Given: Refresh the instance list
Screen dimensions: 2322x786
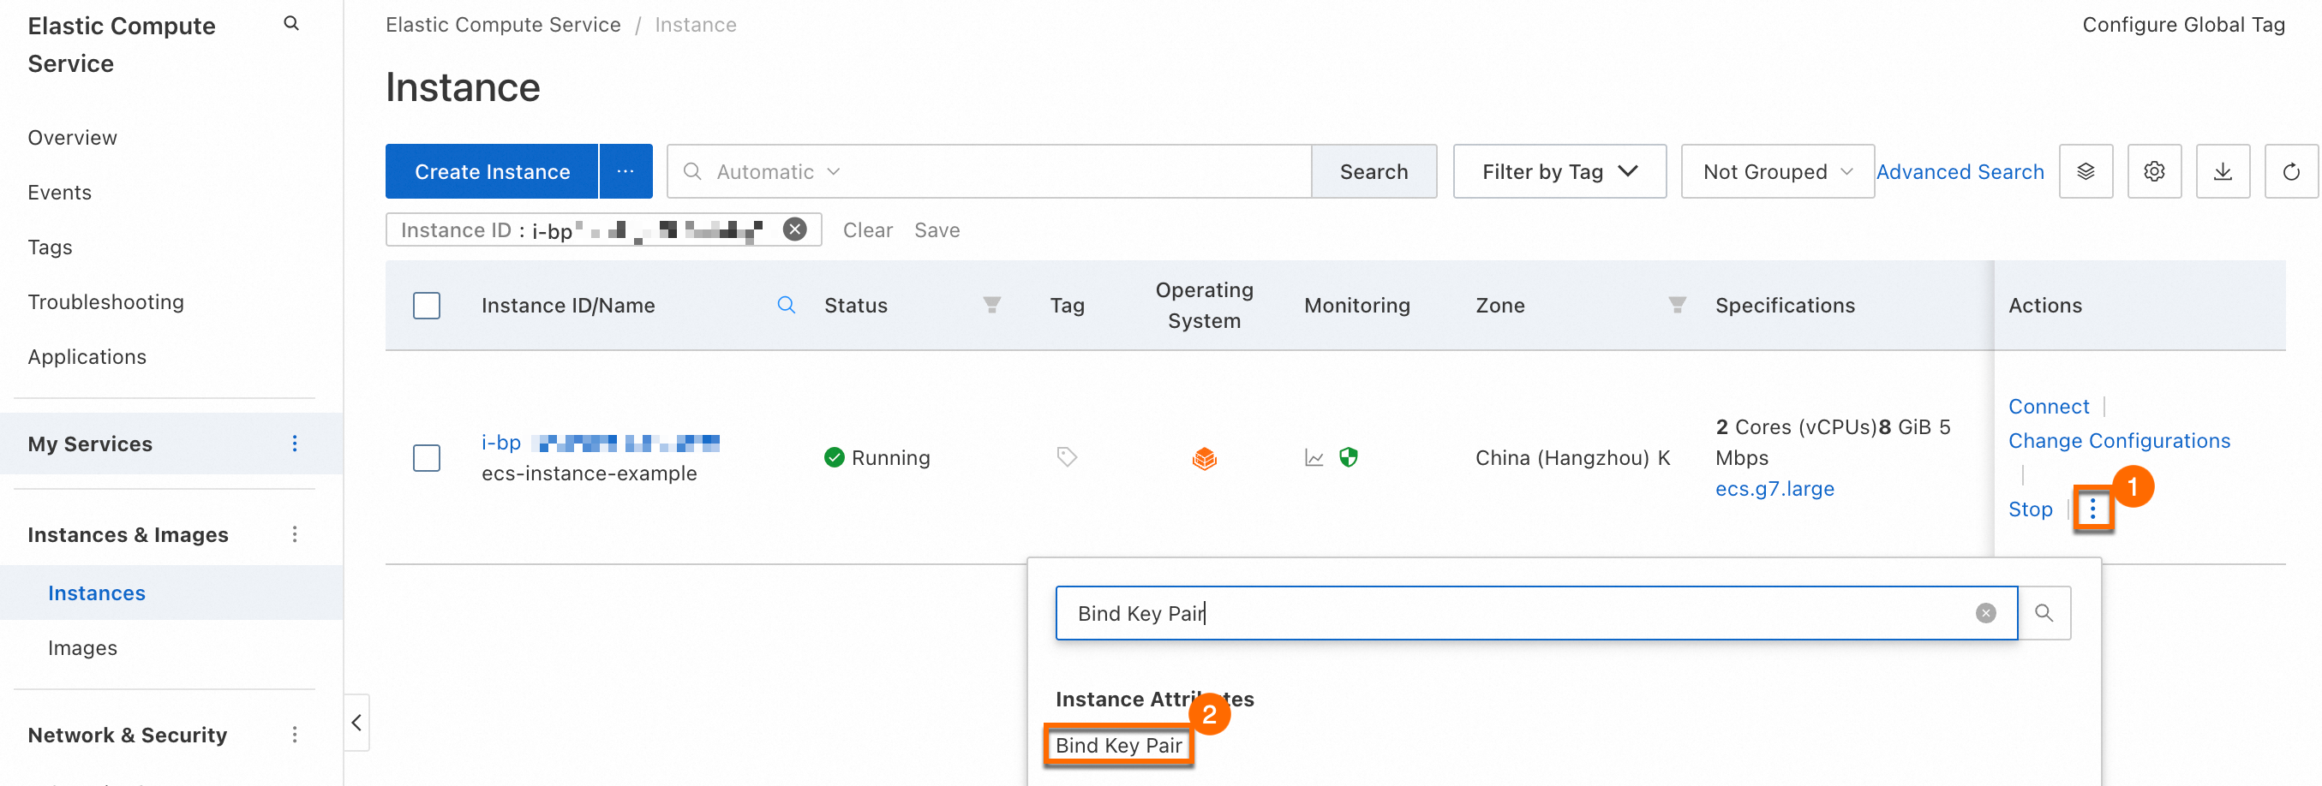Looking at the screenshot, I should (2291, 171).
